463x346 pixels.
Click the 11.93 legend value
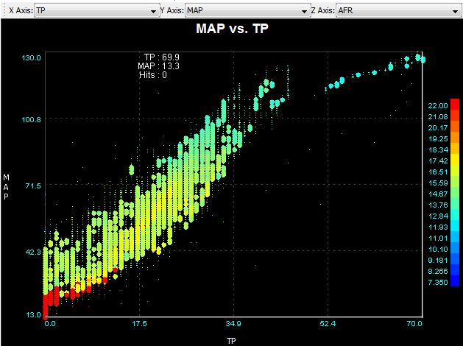[x=438, y=227]
